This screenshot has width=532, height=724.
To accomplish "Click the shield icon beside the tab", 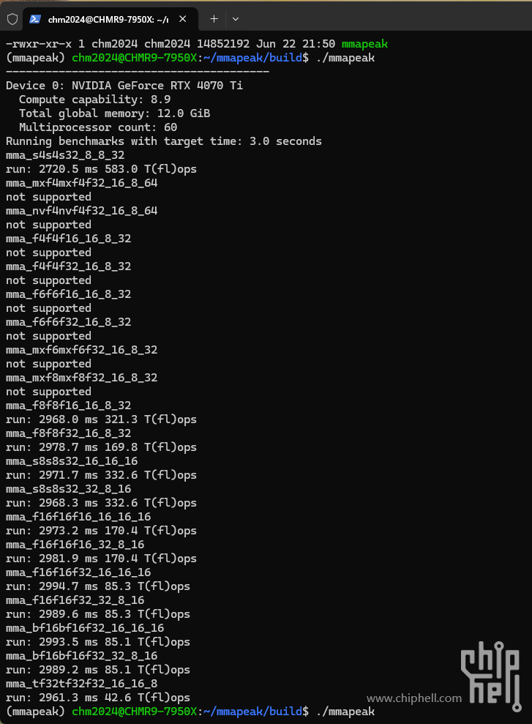I will click(12, 19).
